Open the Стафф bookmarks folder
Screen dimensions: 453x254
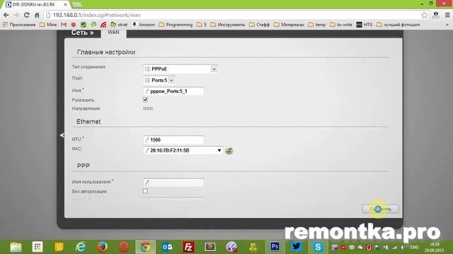click(260, 25)
